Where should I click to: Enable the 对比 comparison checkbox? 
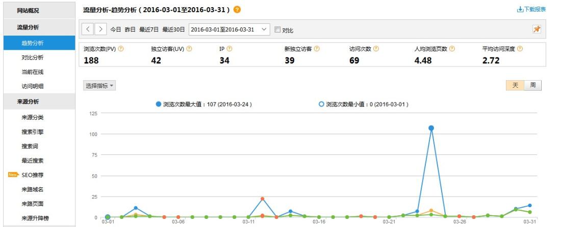[x=277, y=29]
